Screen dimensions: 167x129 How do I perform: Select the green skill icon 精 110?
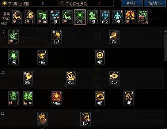coord(42,17)
